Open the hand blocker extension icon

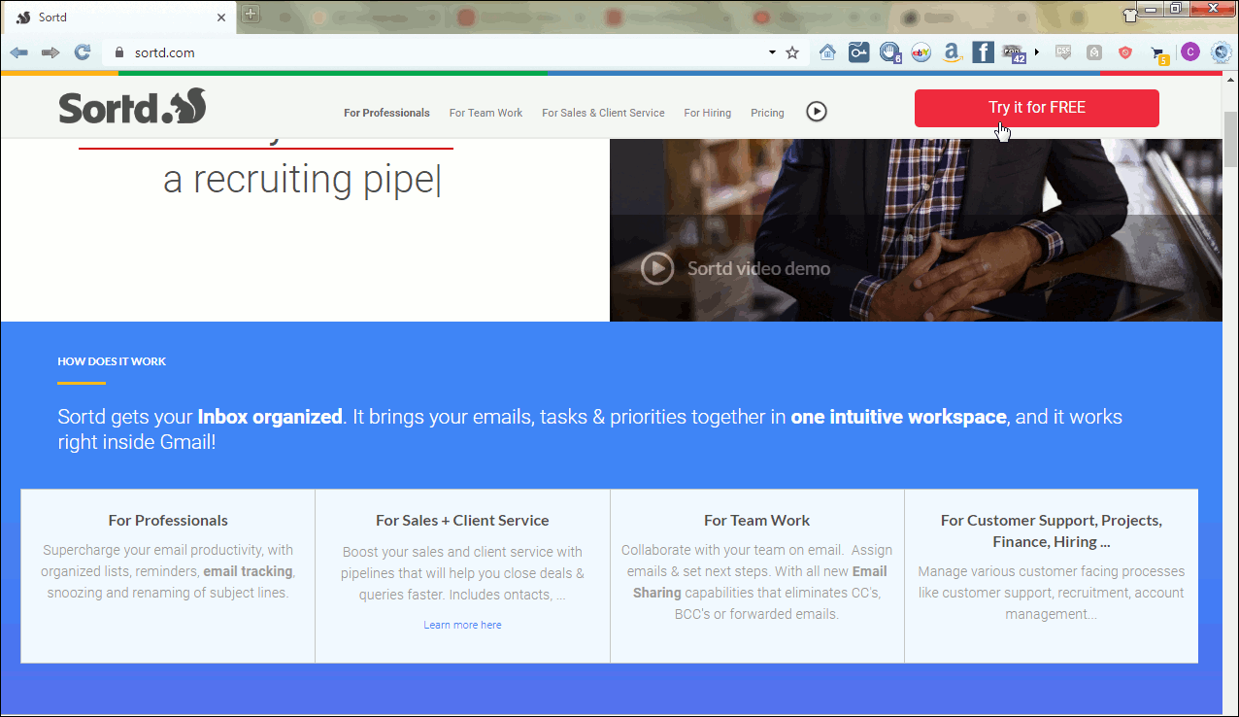click(x=889, y=52)
